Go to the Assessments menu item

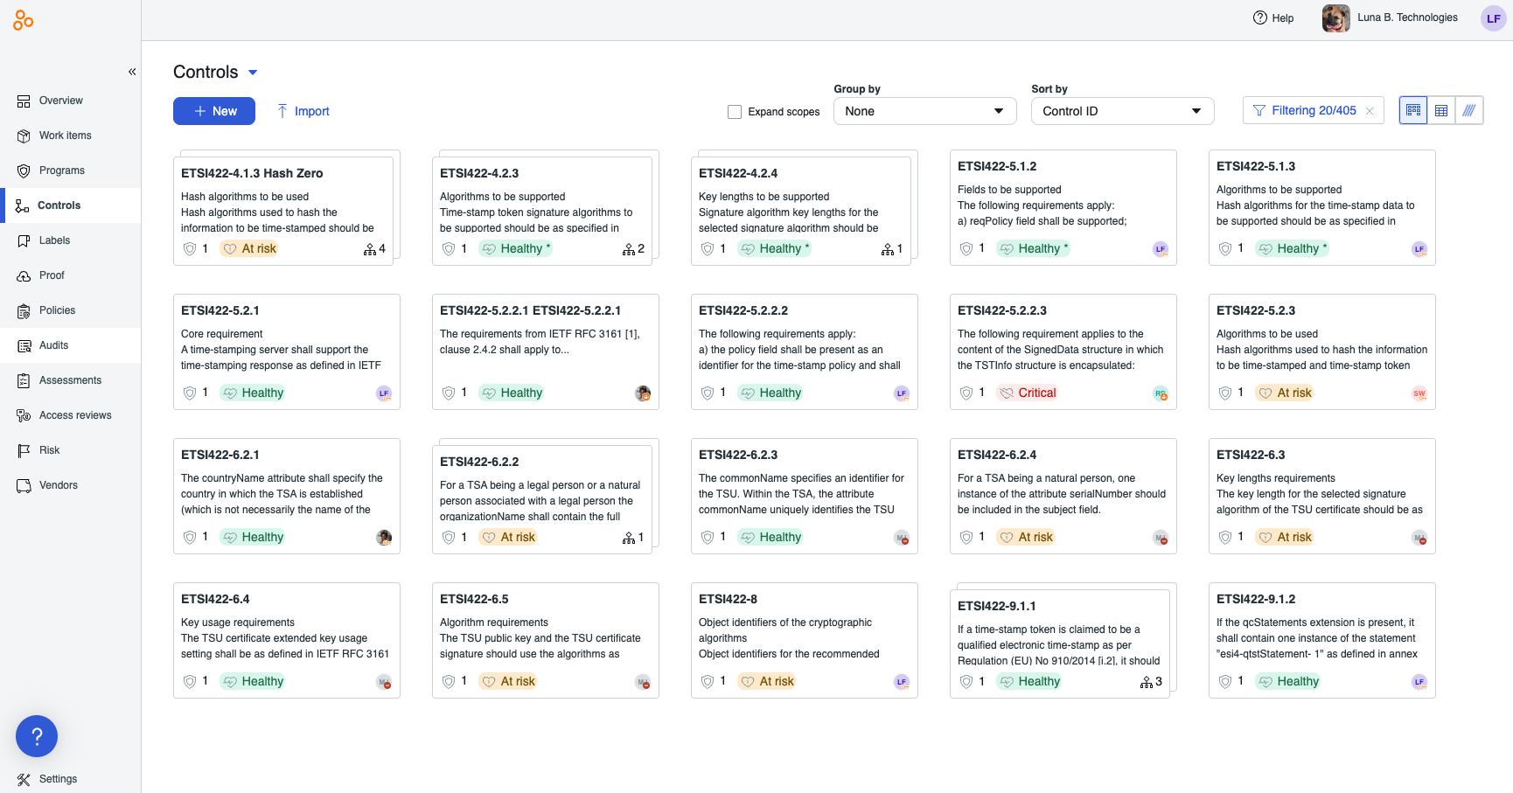(x=71, y=379)
